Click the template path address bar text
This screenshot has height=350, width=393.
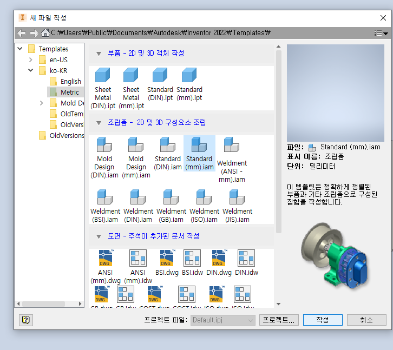[161, 33]
